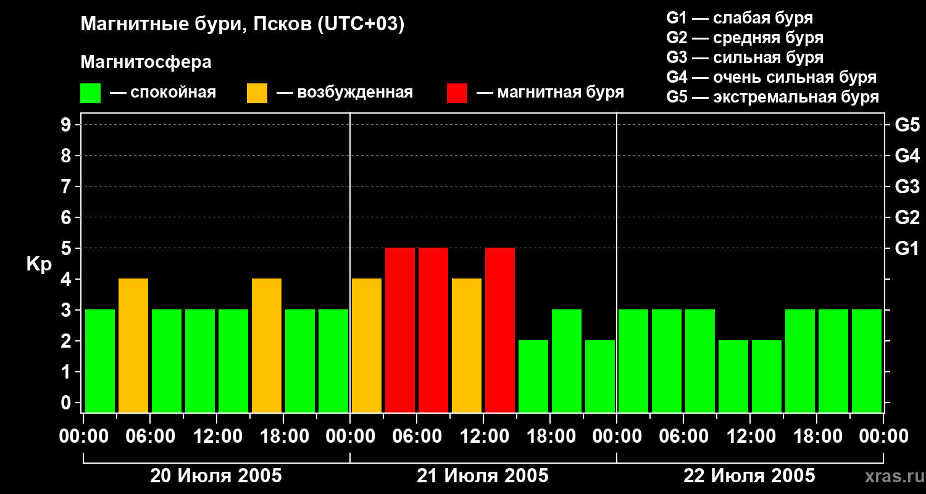This screenshot has width=926, height=494.
Task: Click the green Kp 2 bar at 15:00 on 21 Июля
Action: point(533,376)
